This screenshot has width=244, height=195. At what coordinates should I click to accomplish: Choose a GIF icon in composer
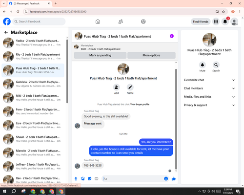[97, 179]
